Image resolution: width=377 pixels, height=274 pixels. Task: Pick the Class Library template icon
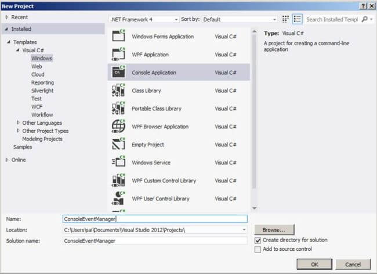pyautogui.click(x=118, y=90)
